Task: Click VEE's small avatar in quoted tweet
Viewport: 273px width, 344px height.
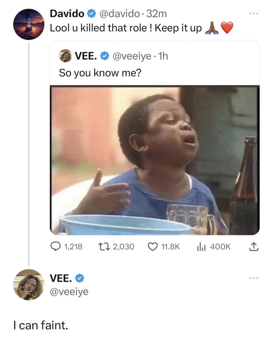Action: tap(65, 56)
